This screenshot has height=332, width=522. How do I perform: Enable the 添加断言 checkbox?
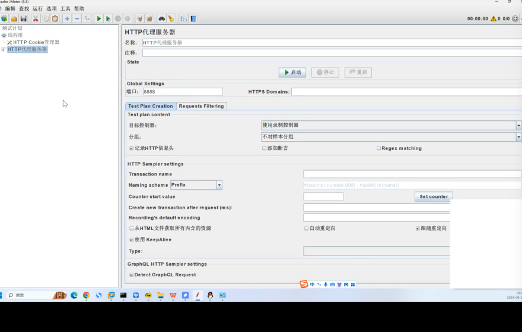265,148
